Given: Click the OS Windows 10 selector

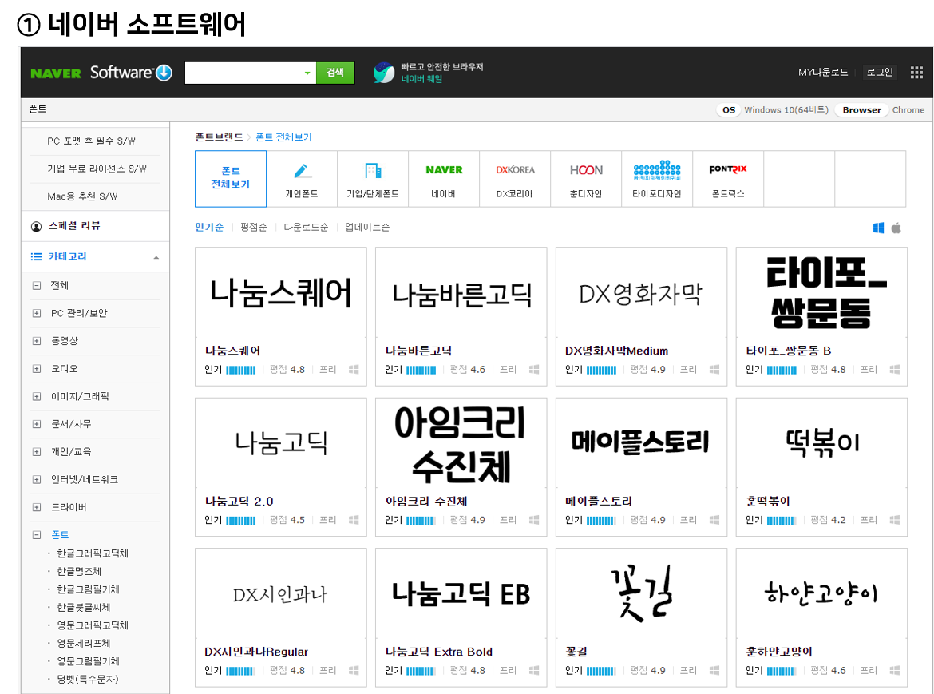Looking at the screenshot, I should tap(774, 109).
